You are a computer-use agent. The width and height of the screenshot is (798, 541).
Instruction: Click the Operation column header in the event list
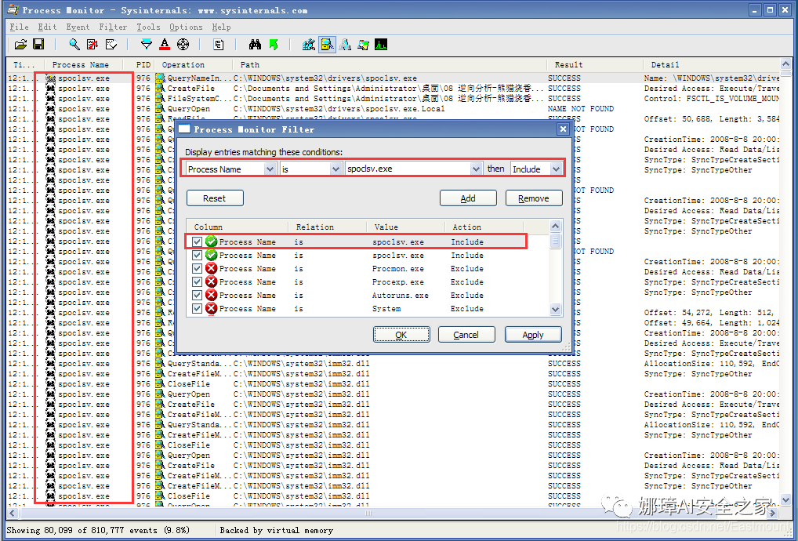click(x=193, y=64)
